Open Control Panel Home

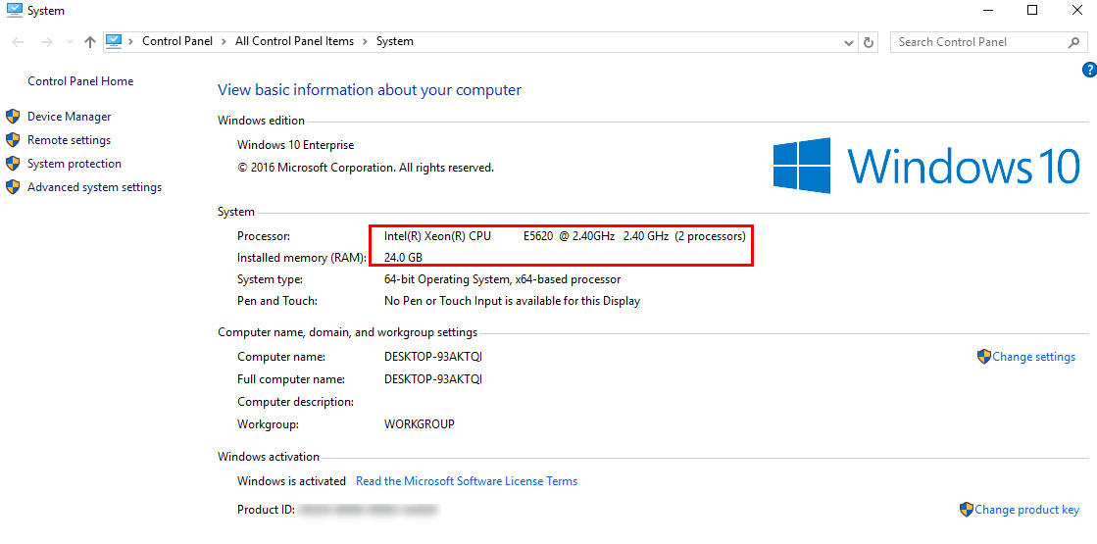pyautogui.click(x=80, y=81)
